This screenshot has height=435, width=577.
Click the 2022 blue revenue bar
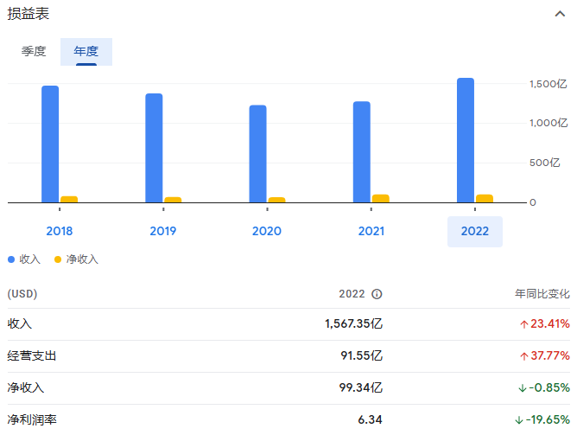(466, 140)
